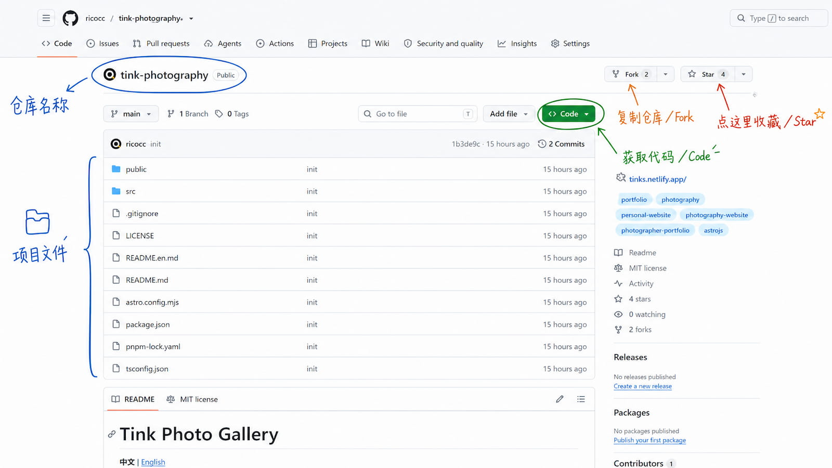
Task: View the 4 stars link
Action: point(632,299)
